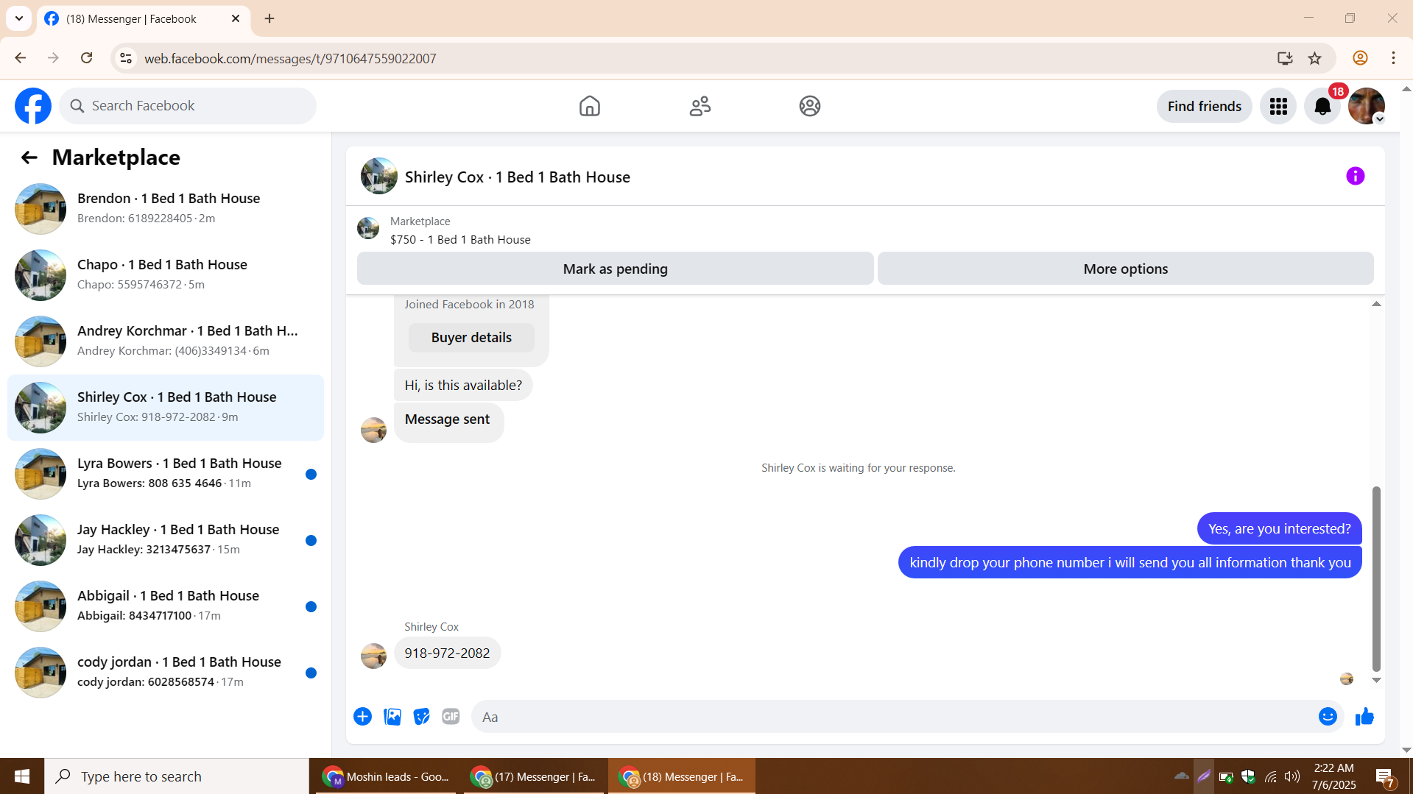Open the taskbar clock and calendar

(1333, 776)
